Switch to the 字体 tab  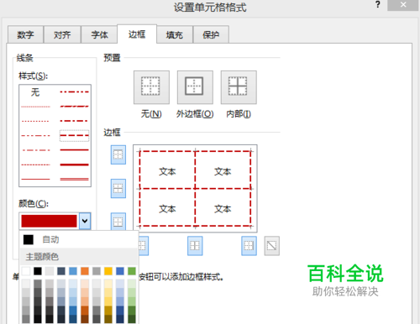[99, 34]
